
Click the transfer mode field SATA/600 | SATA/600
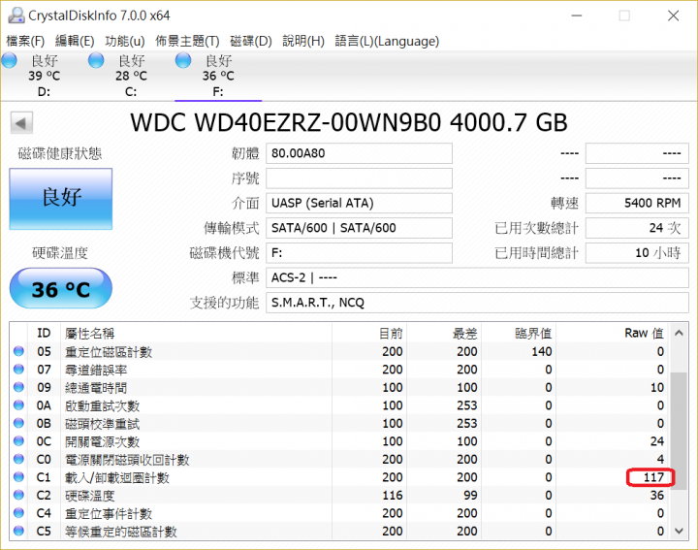pos(360,228)
